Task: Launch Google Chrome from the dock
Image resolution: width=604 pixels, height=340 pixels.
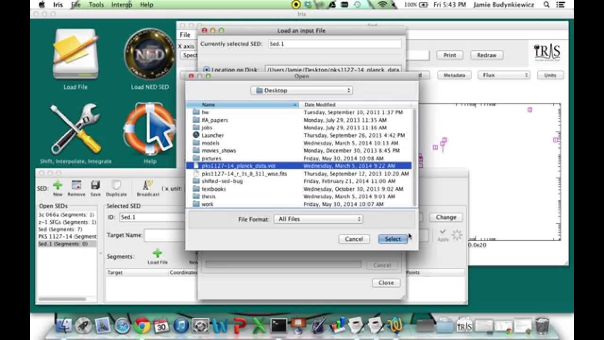Action: pos(142,325)
